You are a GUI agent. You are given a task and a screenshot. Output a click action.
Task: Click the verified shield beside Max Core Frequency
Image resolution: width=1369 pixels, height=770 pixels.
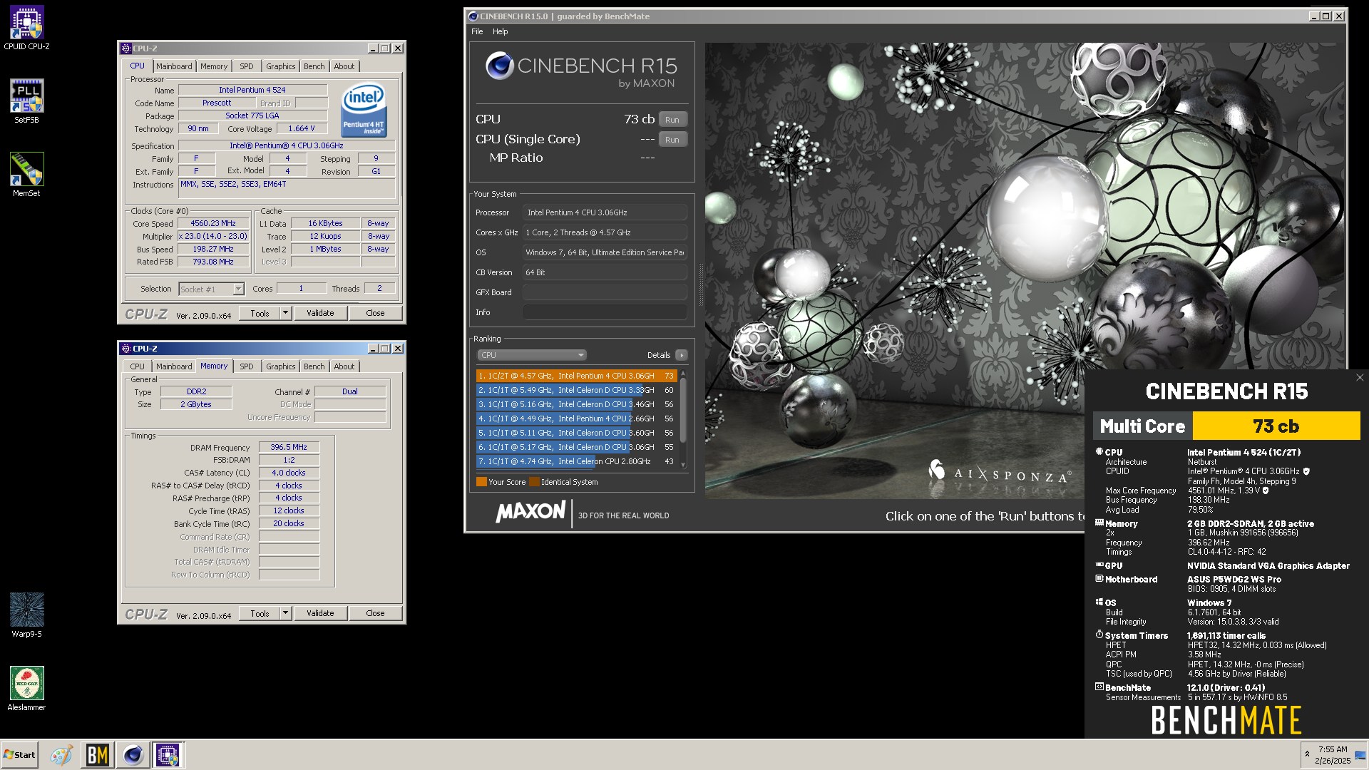click(1266, 491)
